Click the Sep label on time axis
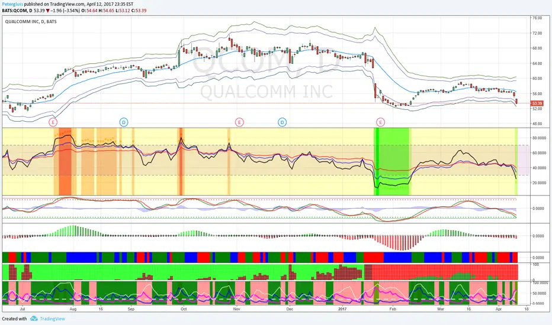Image resolution: width=552 pixels, height=325 pixels. pyautogui.click(x=131, y=309)
